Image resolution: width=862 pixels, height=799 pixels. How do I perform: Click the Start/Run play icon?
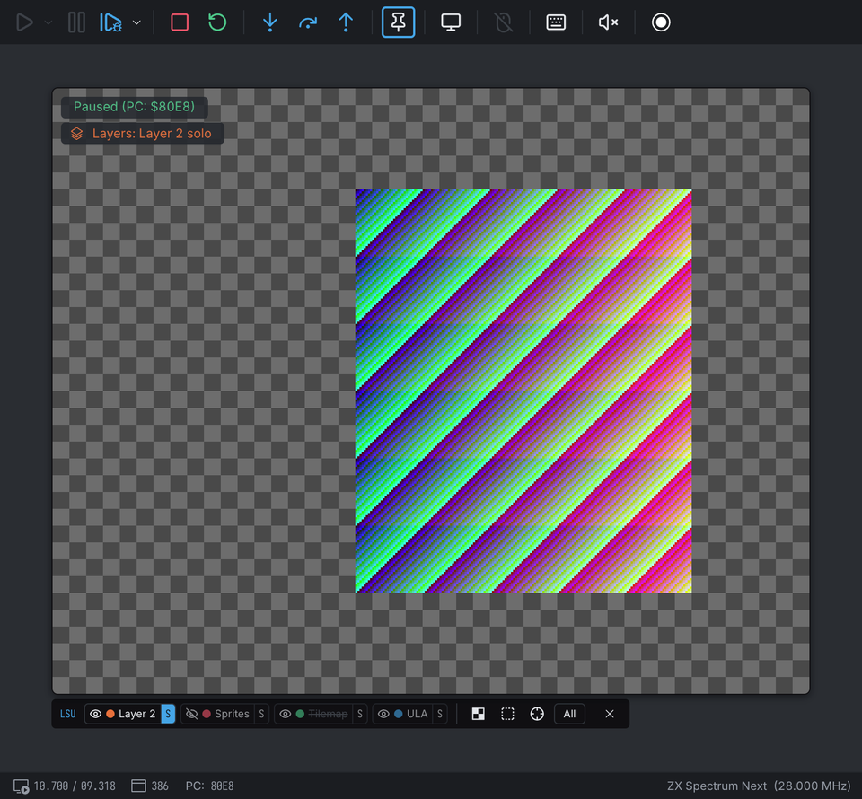click(24, 22)
